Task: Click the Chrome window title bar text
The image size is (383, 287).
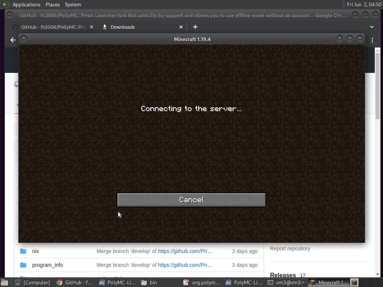Action: click(x=183, y=15)
